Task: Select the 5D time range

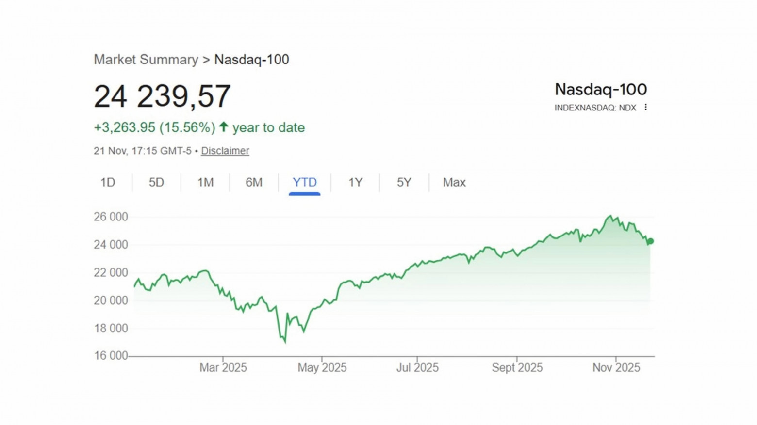Action: click(x=156, y=183)
